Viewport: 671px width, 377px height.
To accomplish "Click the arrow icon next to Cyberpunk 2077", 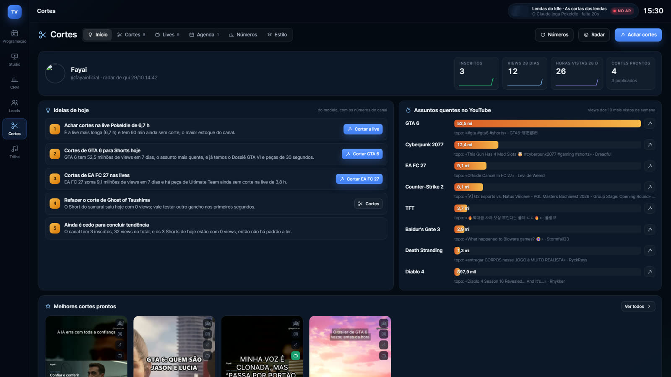I will point(650,145).
